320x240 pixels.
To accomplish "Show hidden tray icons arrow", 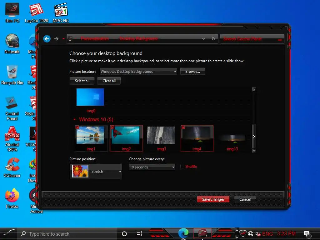I will [237, 230].
